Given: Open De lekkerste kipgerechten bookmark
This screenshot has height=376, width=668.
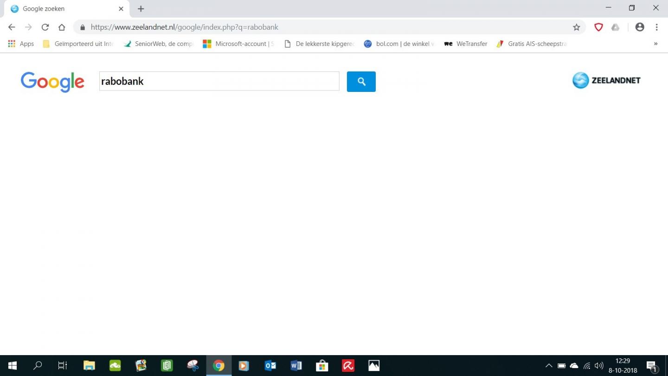Looking at the screenshot, I should [x=319, y=44].
